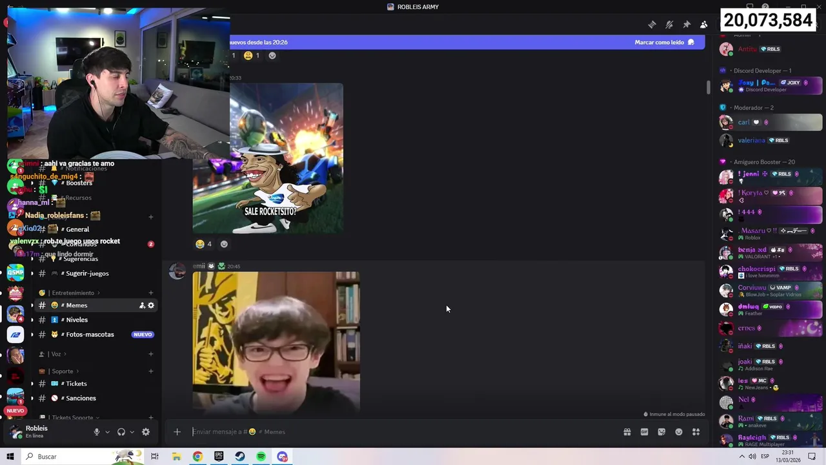Open the Threads icon in channel header
Image resolution: width=826 pixels, height=465 pixels.
[652, 25]
